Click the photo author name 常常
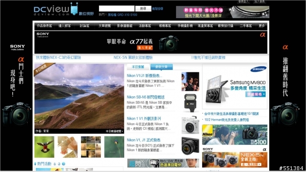Image resolution: width=306 pixels, height=172 pixels. [x=46, y=132]
